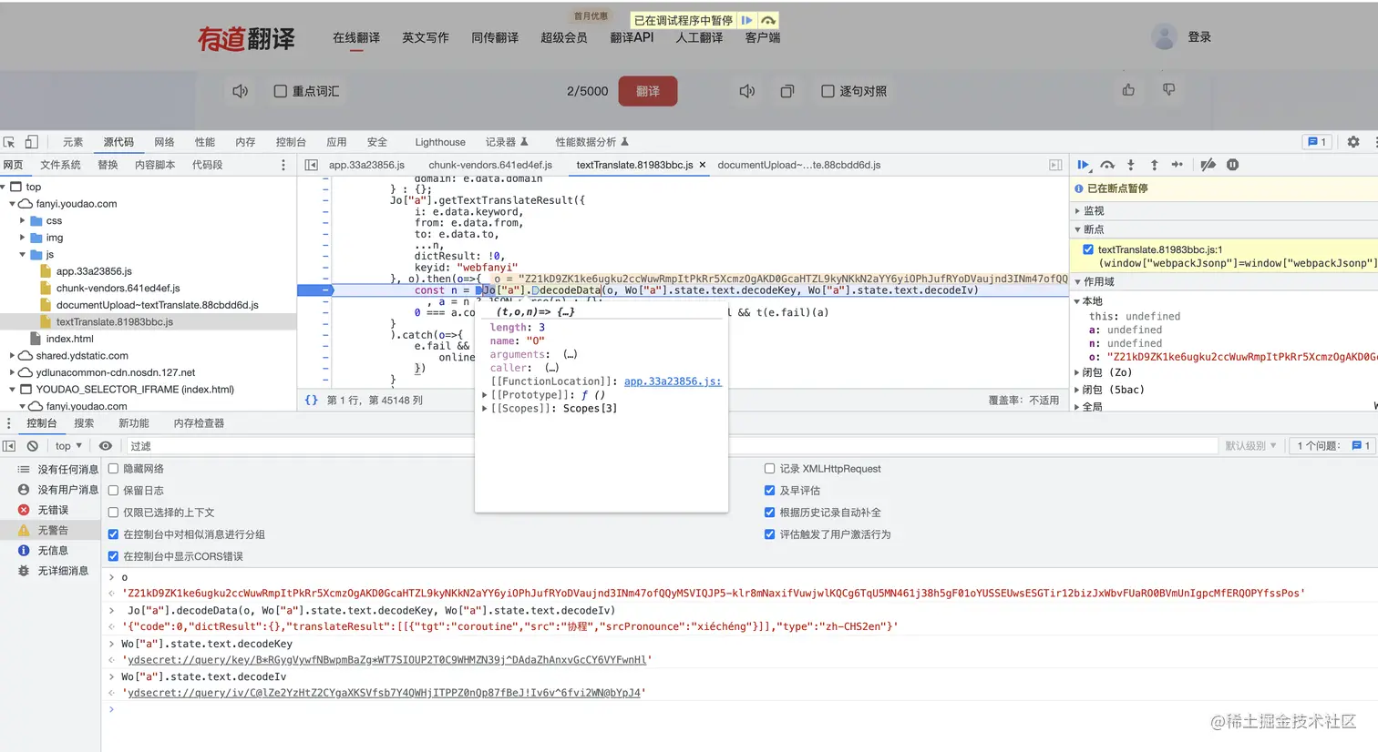The height and width of the screenshot is (752, 1378).
Task: Open DevTools settings gear
Action: tap(1353, 142)
